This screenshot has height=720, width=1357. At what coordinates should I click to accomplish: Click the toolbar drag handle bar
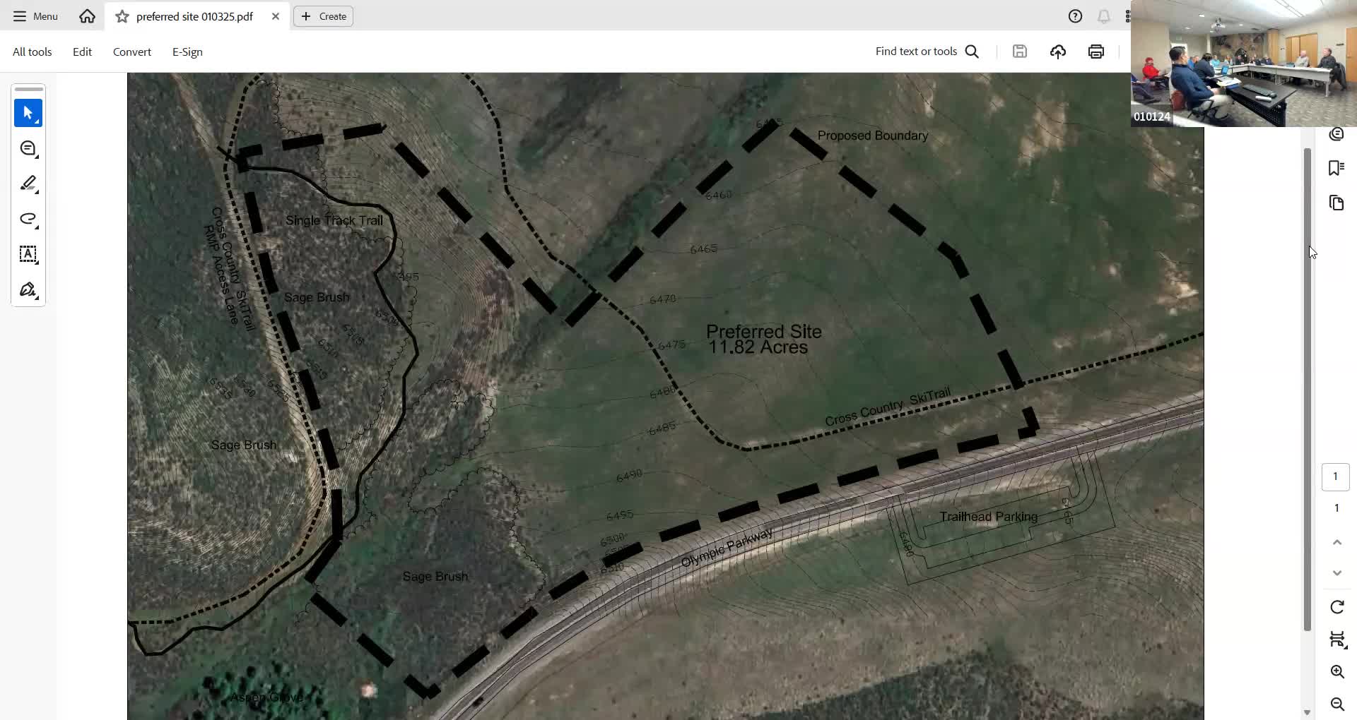point(28,90)
